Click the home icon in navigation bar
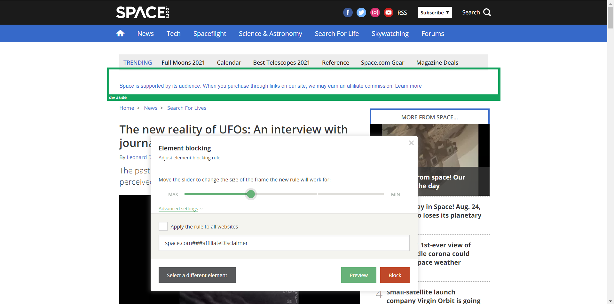The height and width of the screenshot is (304, 614). (120, 33)
